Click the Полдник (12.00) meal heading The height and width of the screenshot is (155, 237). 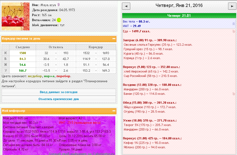152,85
